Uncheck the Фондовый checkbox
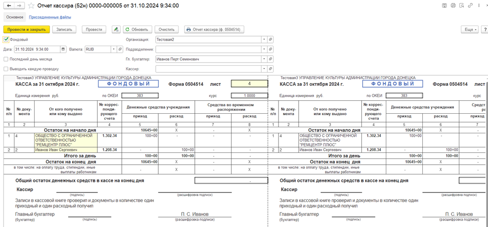The height and width of the screenshot is (227, 488). (6, 40)
